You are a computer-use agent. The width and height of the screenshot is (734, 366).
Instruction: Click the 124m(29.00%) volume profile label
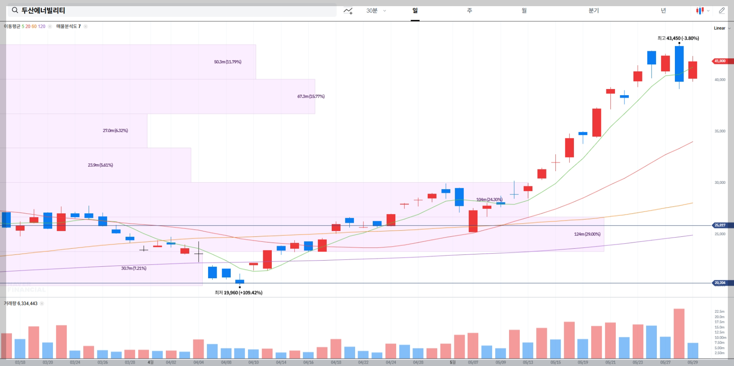(x=587, y=234)
